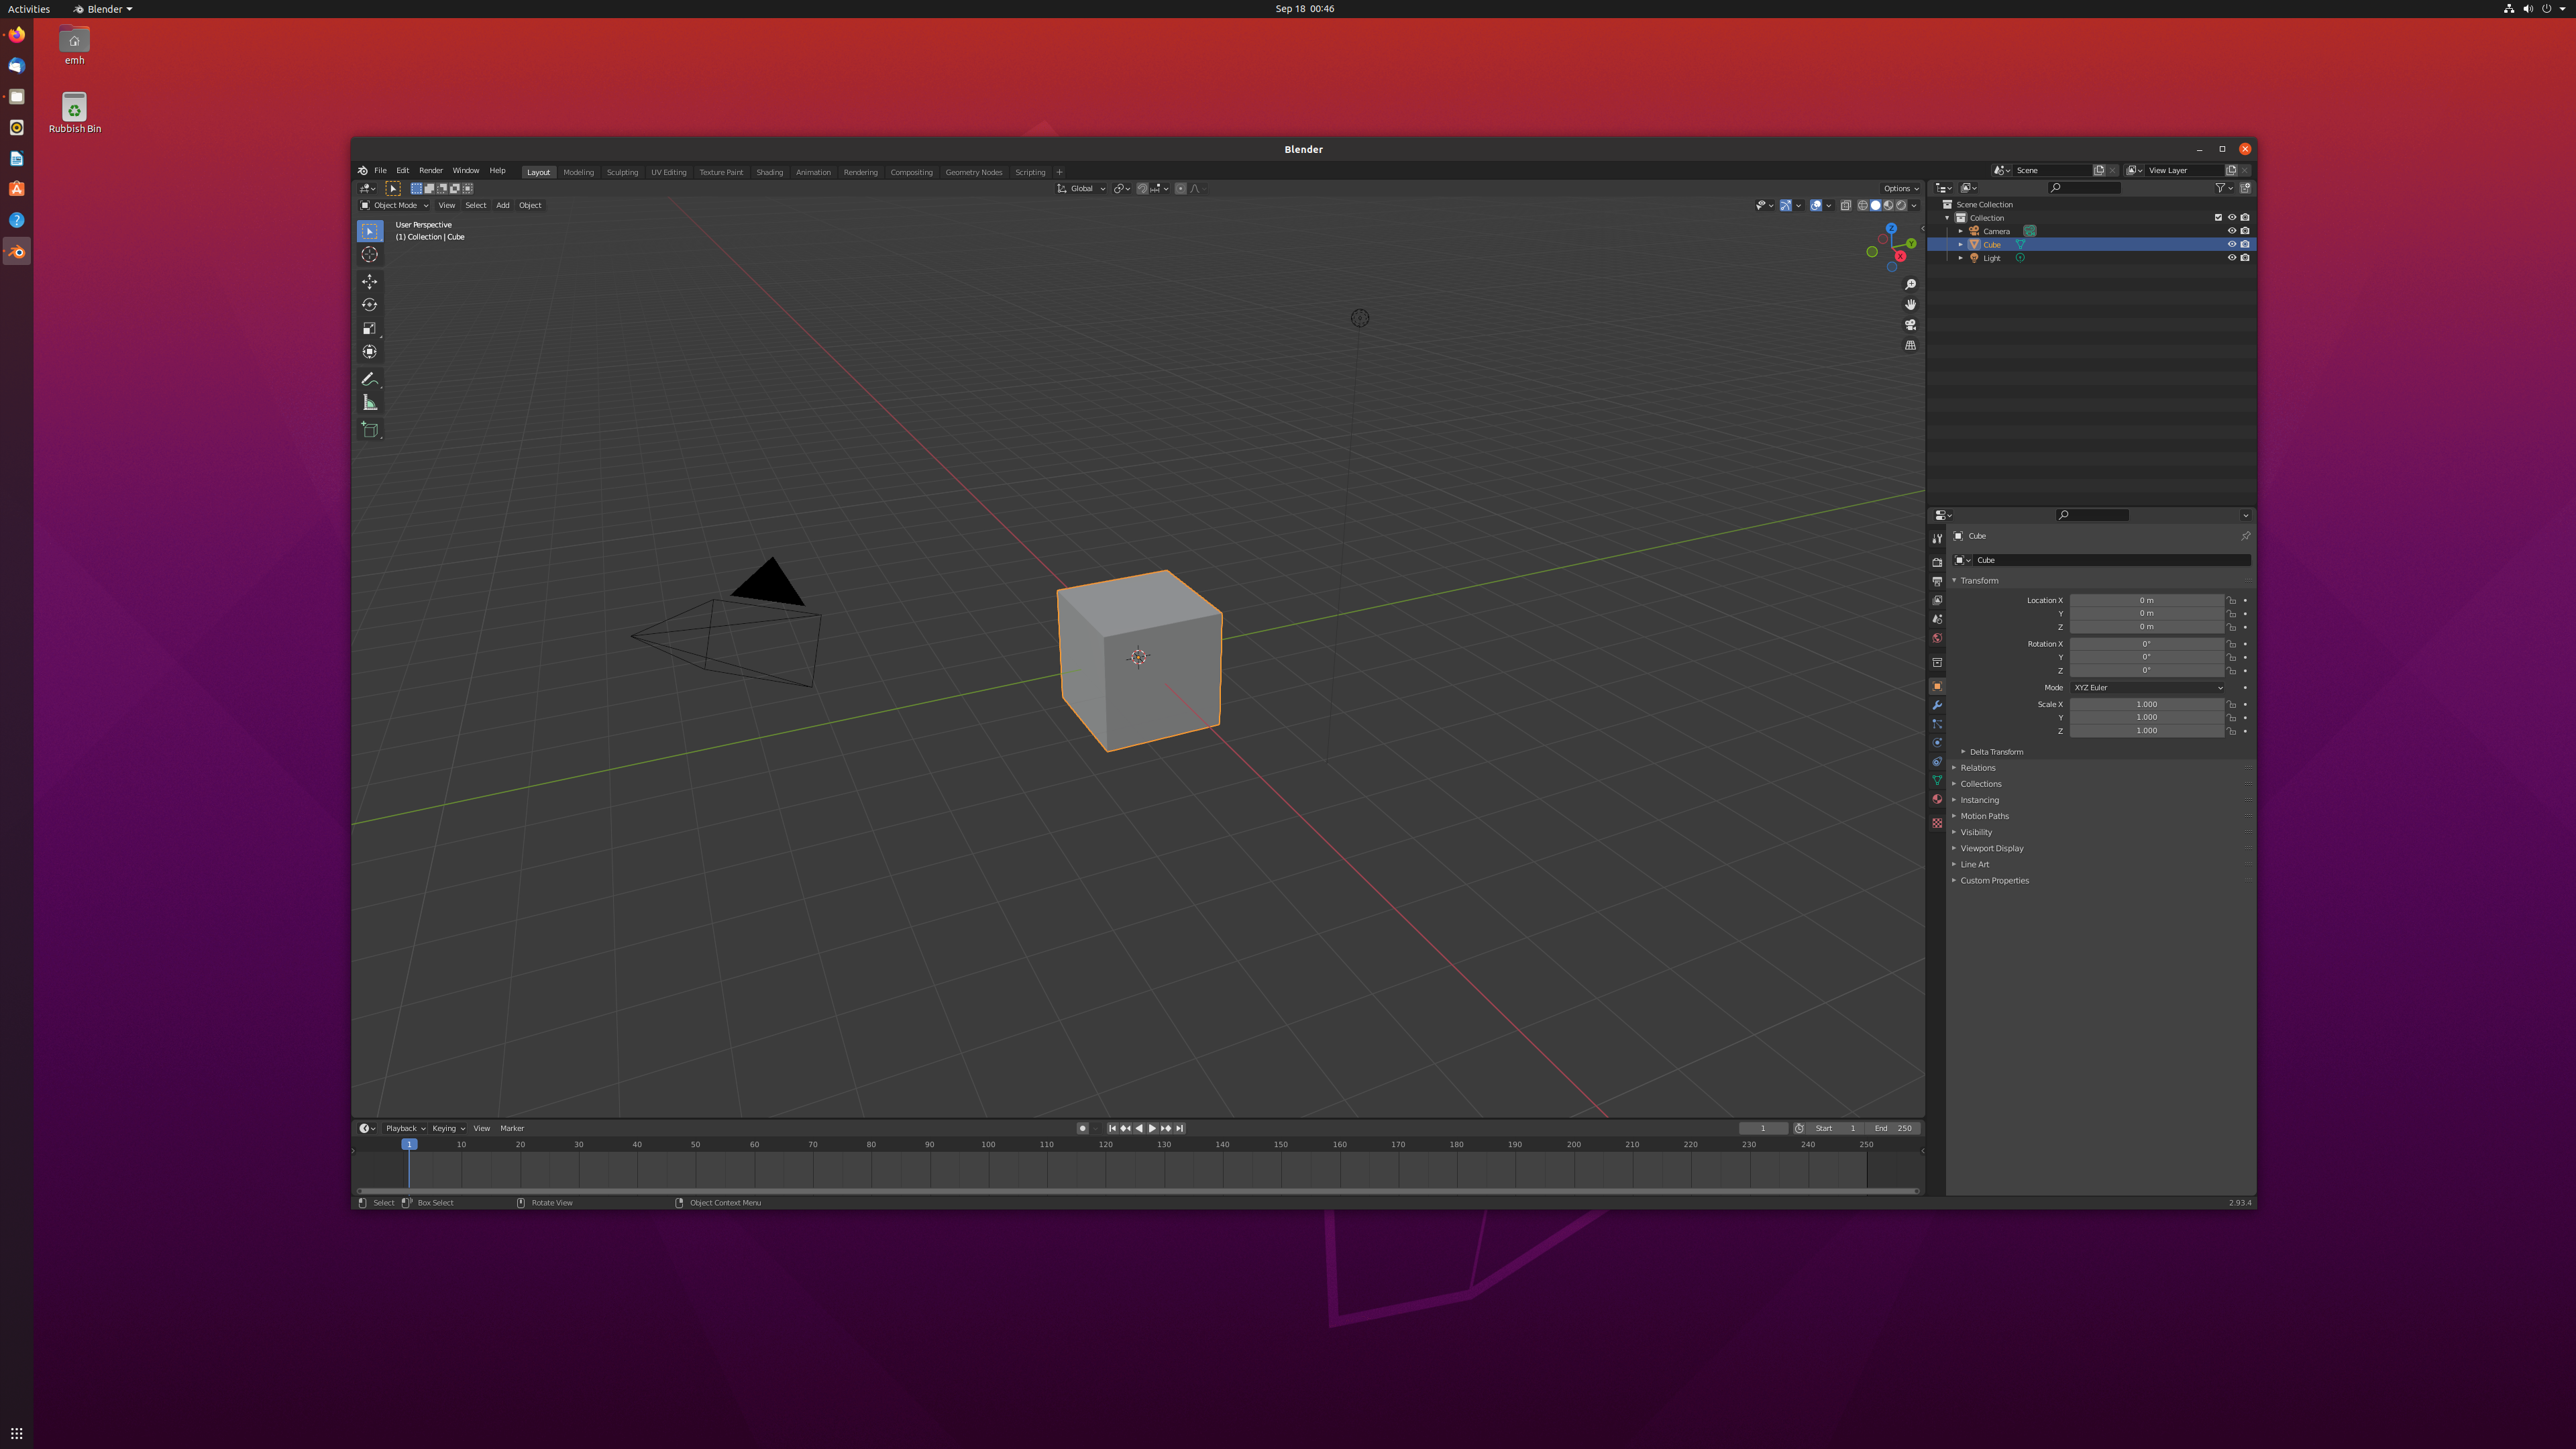The height and width of the screenshot is (1449, 2576).
Task: Disable Light in renders via camera icon
Action: click(x=2245, y=258)
